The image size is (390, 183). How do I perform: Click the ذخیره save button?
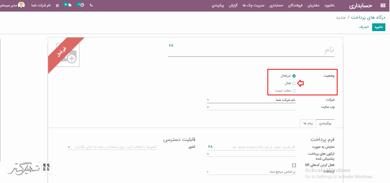(x=378, y=27)
